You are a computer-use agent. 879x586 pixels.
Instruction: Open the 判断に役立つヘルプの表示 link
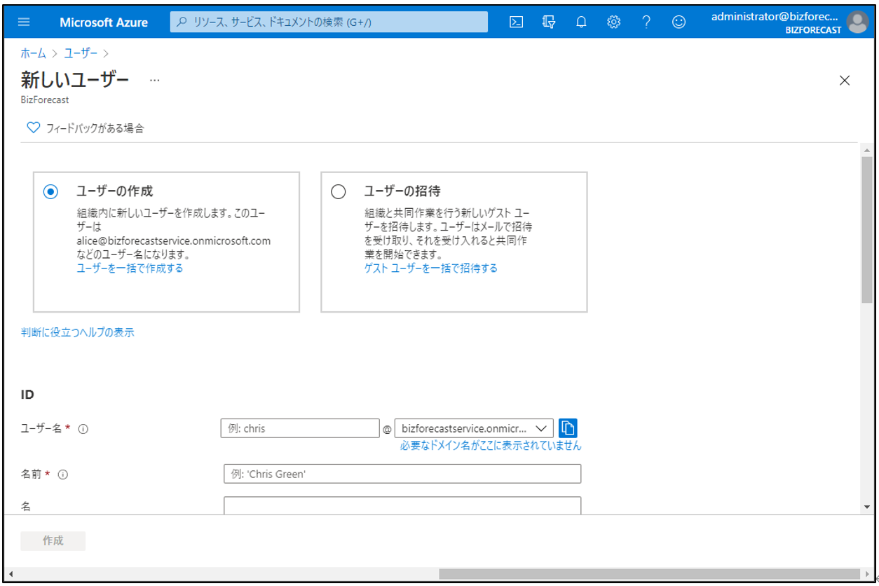(x=78, y=332)
